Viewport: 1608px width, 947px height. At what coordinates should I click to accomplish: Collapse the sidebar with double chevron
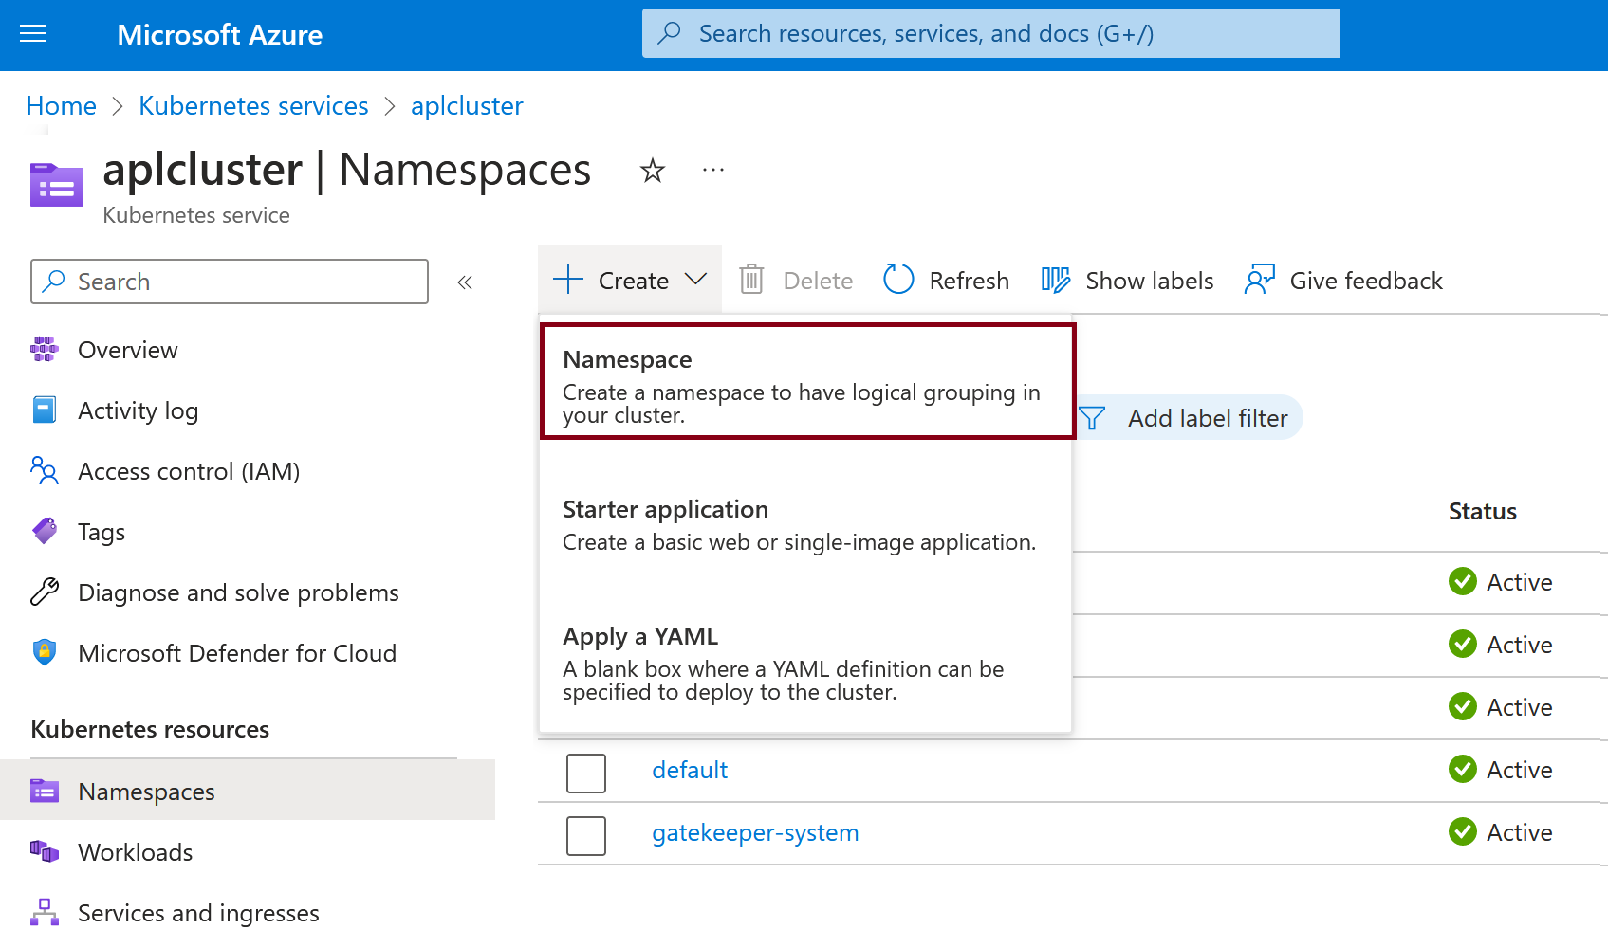(465, 282)
